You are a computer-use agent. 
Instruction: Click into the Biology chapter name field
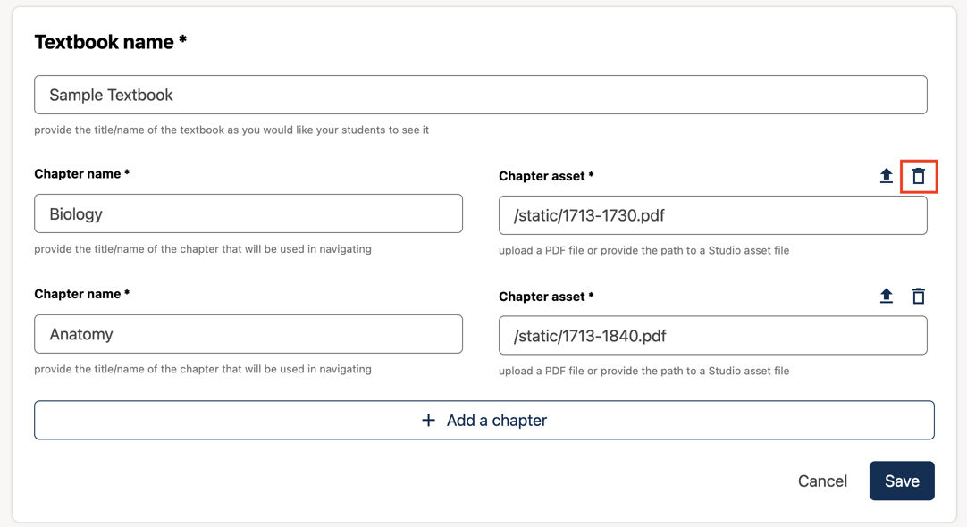(x=248, y=213)
